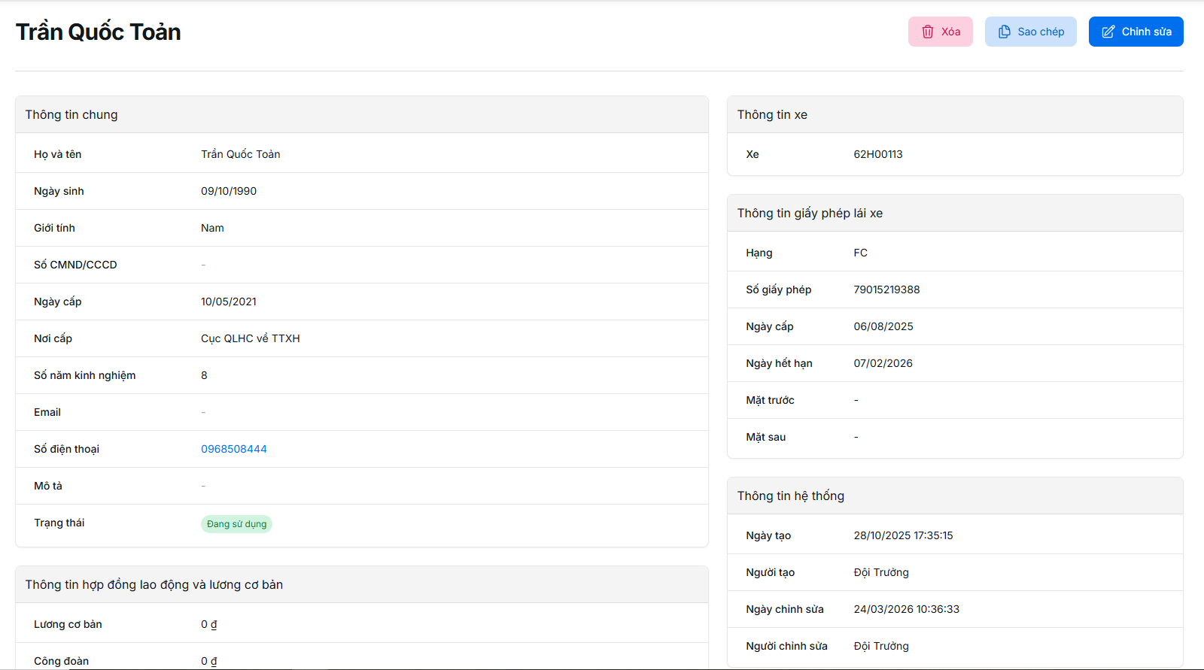Click the trash icon in Xóa button
The width and height of the screenshot is (1204, 670).
click(x=928, y=32)
